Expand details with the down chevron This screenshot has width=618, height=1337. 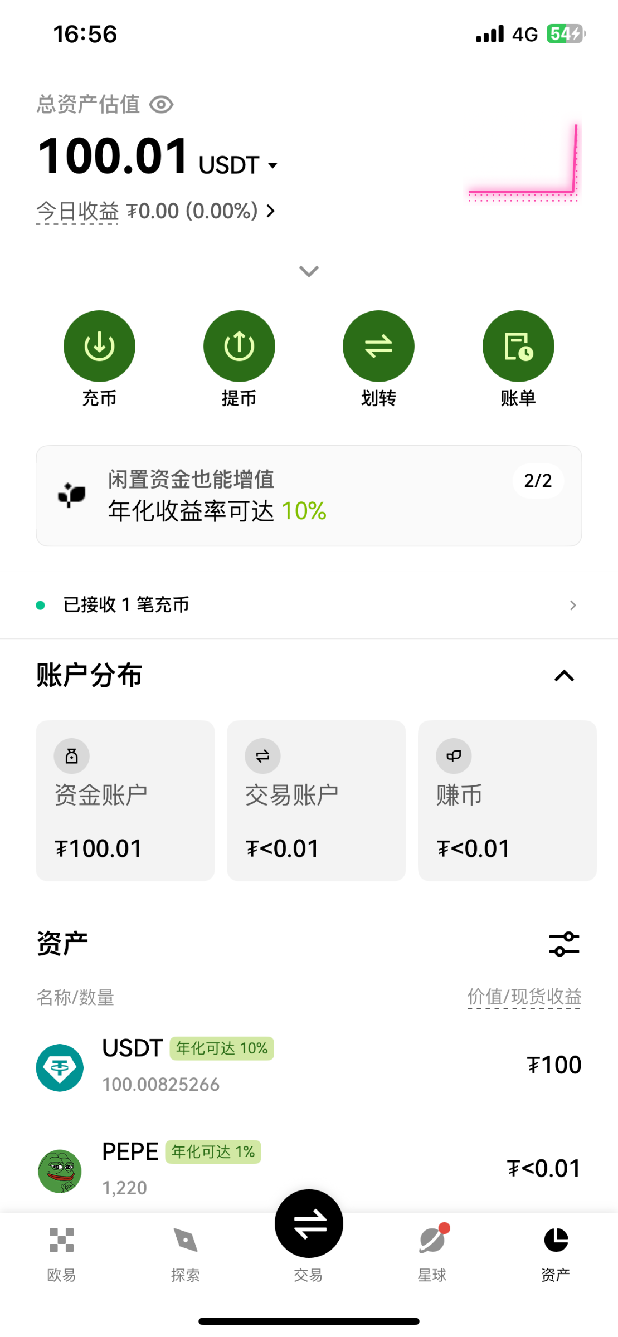click(x=309, y=271)
